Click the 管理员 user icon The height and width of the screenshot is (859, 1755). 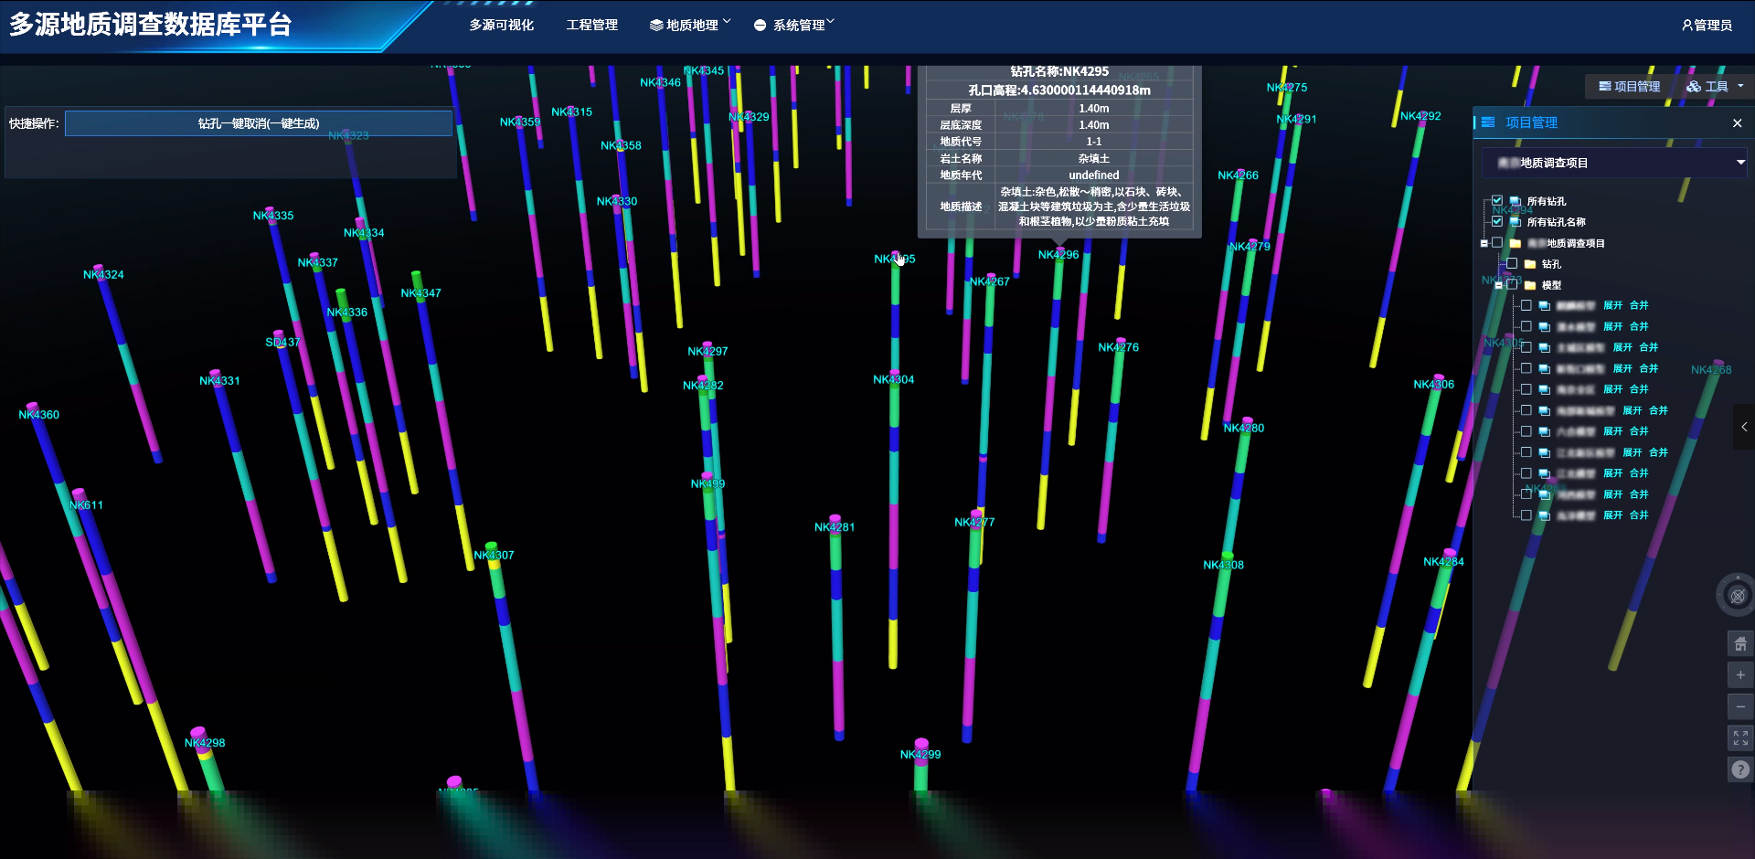tap(1687, 26)
